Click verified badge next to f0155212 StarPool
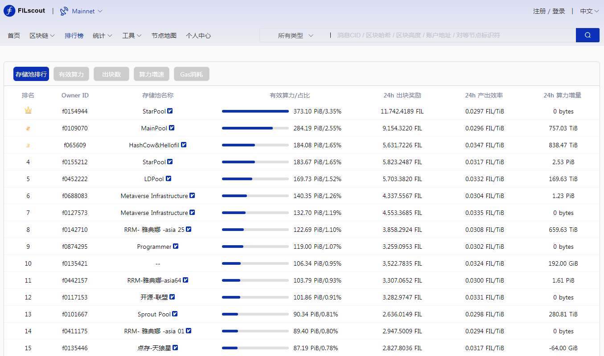This screenshot has width=604, height=356. pyautogui.click(x=170, y=162)
